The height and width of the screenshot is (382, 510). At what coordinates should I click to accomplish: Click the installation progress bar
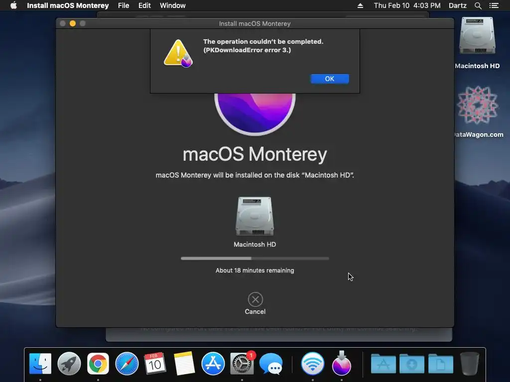pyautogui.click(x=255, y=259)
